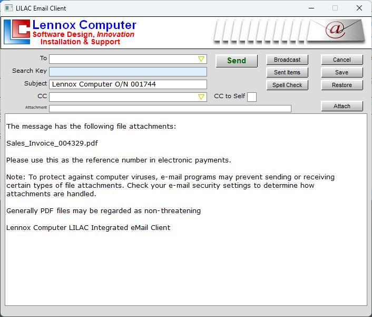Viewport: 372px width, 317px height.
Task: Open the CC recipient dropdown arrow
Action: (201, 97)
